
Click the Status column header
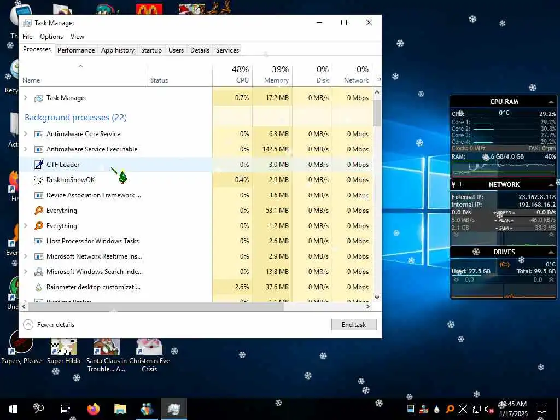point(179,74)
